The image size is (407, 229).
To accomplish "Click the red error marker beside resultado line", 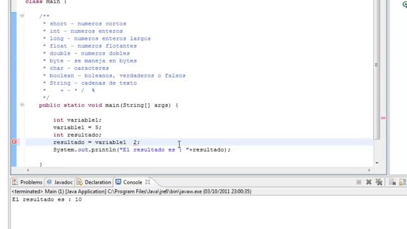I will (14, 142).
